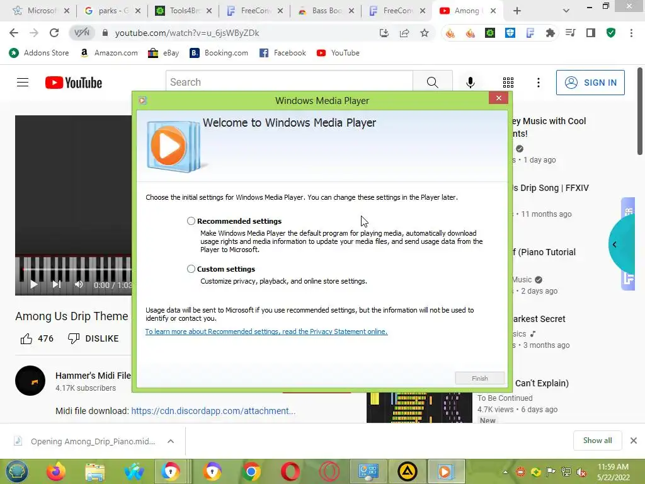This screenshot has height=484, width=645.
Task: Select the Recommended settings radio button
Action: coord(191,221)
